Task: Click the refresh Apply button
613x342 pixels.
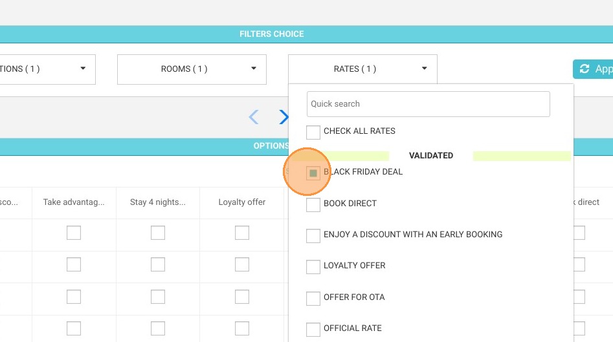Action: 593,69
